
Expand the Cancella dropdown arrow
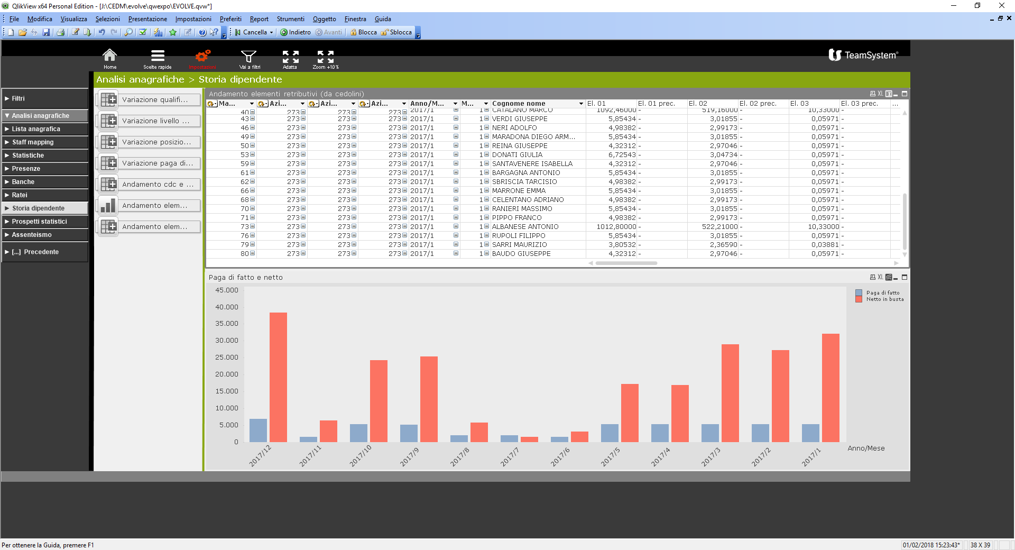coord(272,32)
